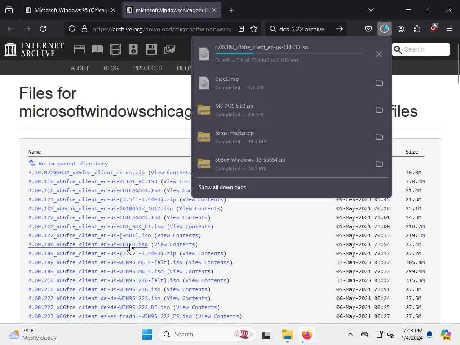Open File Explorer from the taskbar
The height and width of the screenshot is (345, 460).
tap(287, 334)
